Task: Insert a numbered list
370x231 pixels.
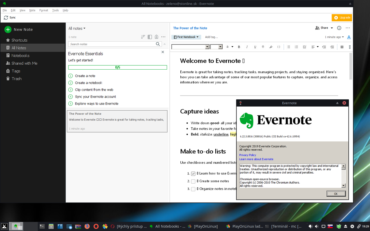Action: pyautogui.click(x=296, y=47)
